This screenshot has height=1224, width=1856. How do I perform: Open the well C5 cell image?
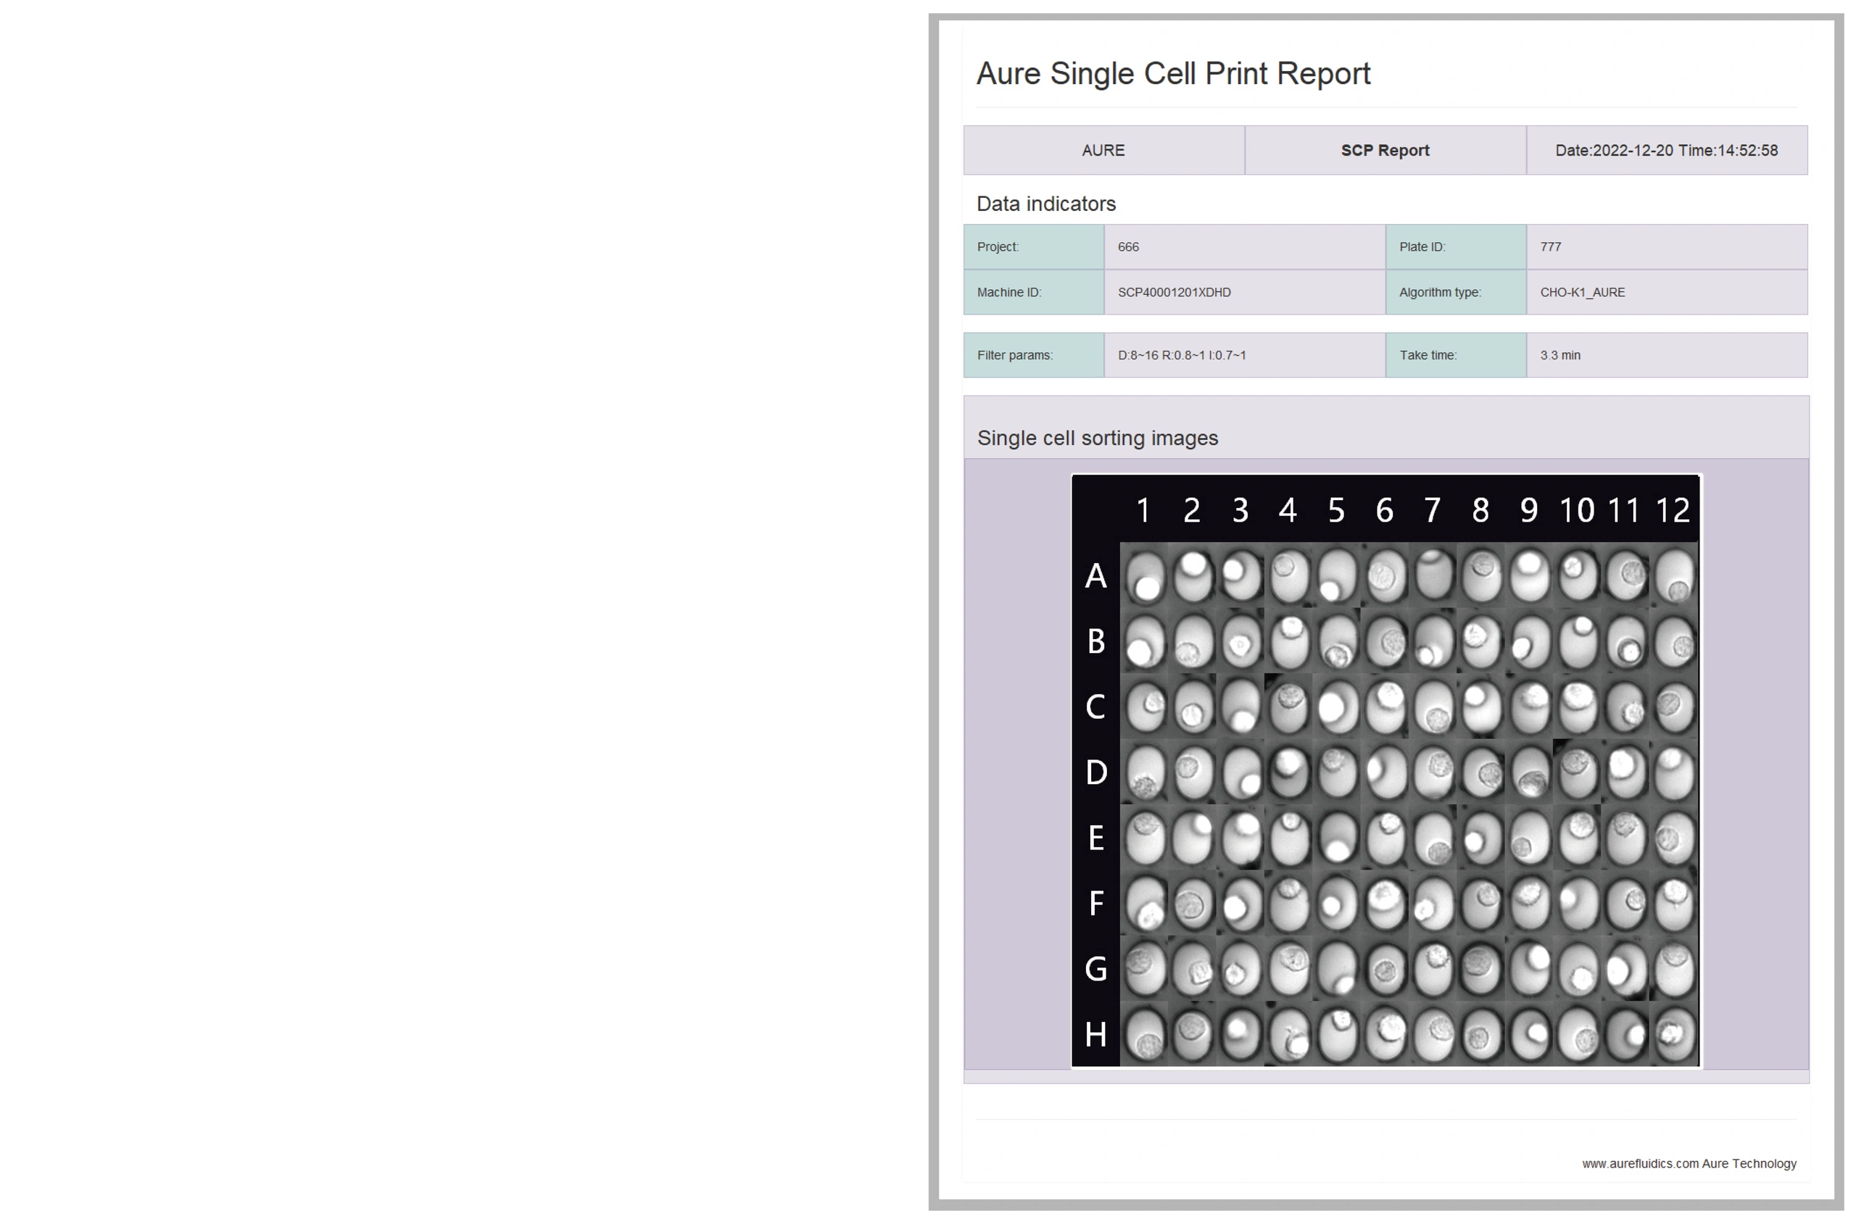(x=1337, y=707)
